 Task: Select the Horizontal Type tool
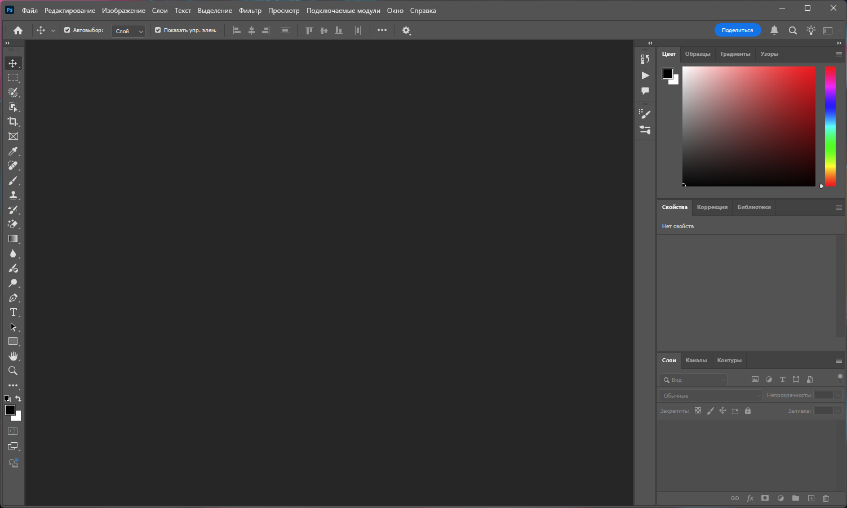(x=13, y=313)
